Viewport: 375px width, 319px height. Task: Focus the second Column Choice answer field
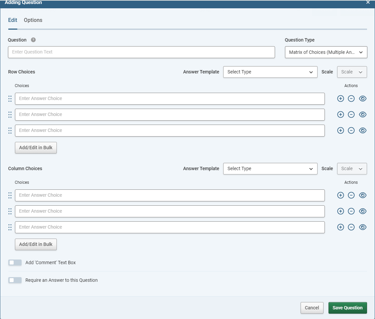coord(170,211)
